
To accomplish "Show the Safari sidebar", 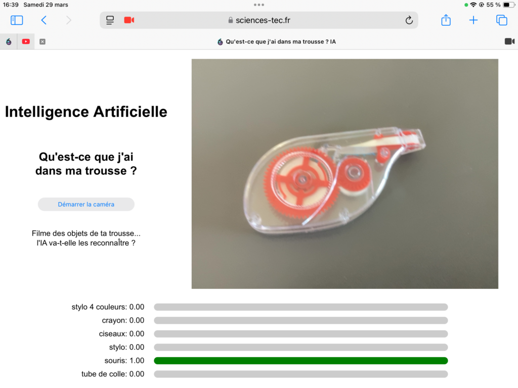I will click(17, 20).
